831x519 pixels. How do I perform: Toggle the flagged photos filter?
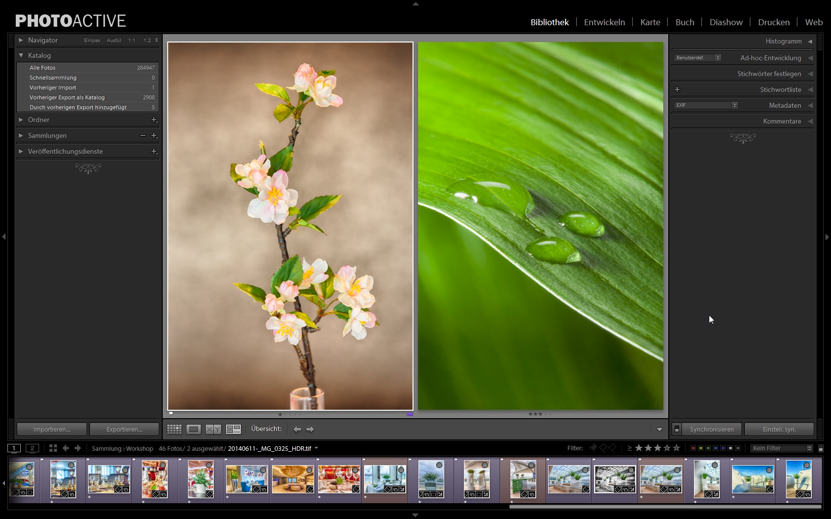tap(594, 448)
